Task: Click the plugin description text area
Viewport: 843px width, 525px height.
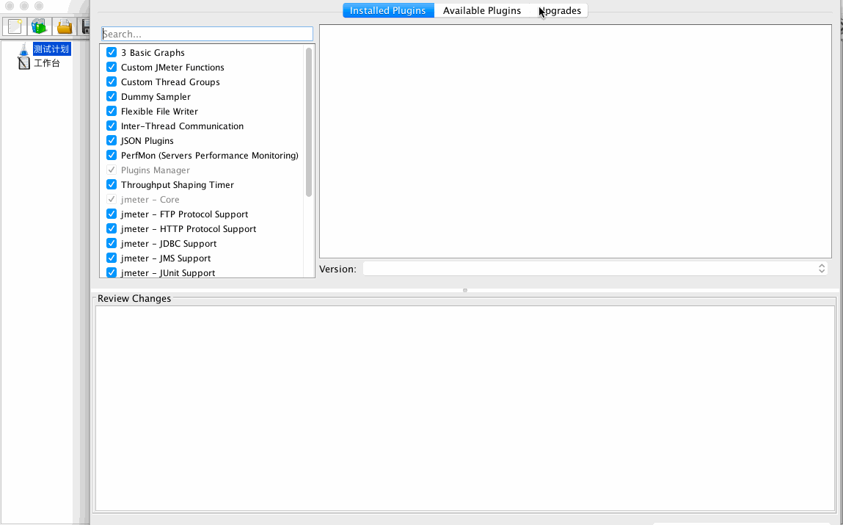Action: (x=575, y=141)
